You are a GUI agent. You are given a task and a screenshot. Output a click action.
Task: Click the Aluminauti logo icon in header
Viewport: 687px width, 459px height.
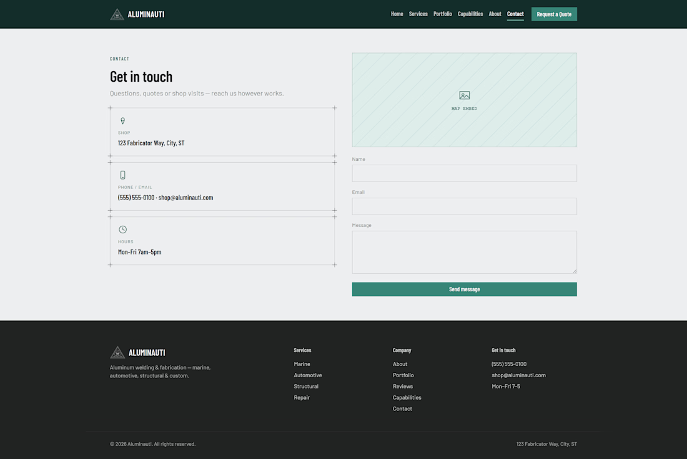tap(117, 14)
